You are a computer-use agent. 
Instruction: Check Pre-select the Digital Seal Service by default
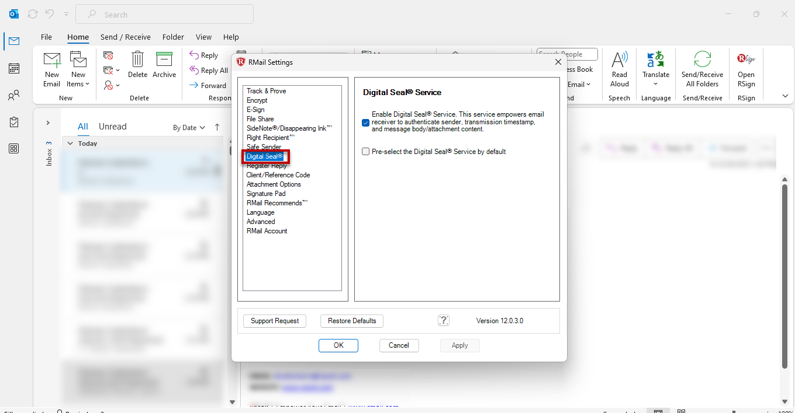(366, 152)
